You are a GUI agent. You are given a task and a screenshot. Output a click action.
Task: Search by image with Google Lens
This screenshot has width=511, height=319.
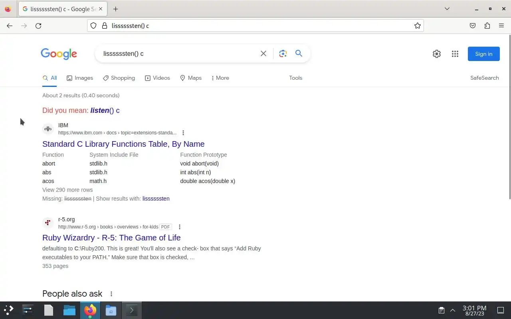coord(283,53)
